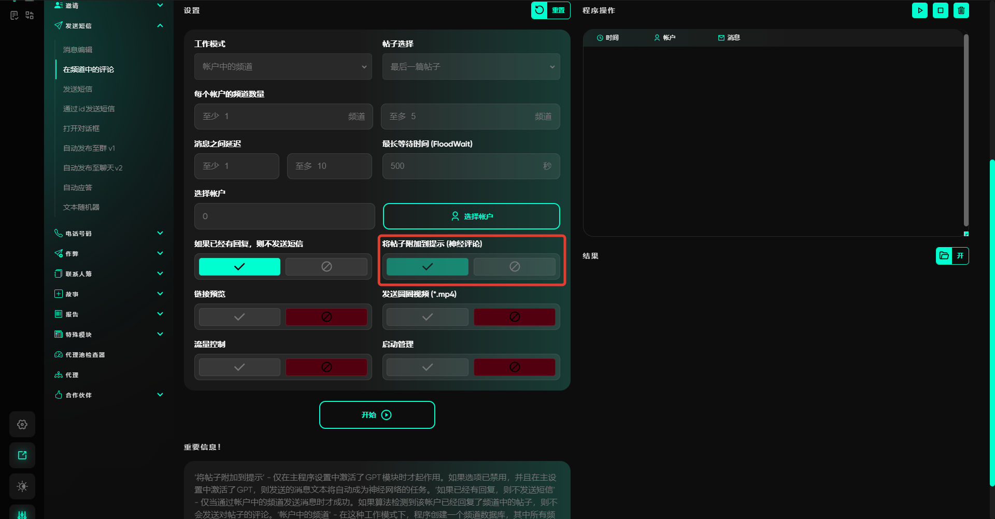Toggle the brightness theme icon
995x519 pixels.
(x=22, y=486)
